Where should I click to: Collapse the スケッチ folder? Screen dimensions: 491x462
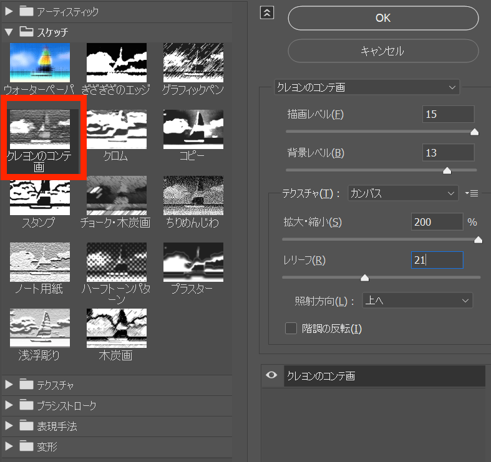pos(9,32)
